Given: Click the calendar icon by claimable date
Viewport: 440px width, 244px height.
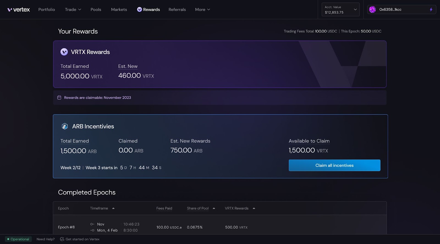Looking at the screenshot, I should (x=59, y=97).
